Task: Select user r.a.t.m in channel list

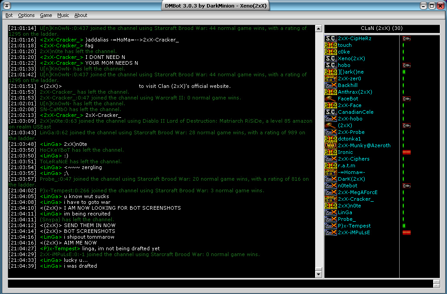Action: [x=347, y=166]
